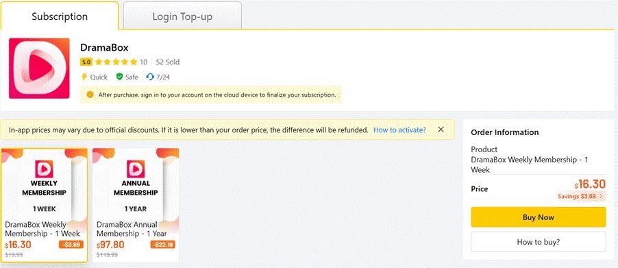Click the $97.80 annual price
618x268 pixels.
point(110,245)
